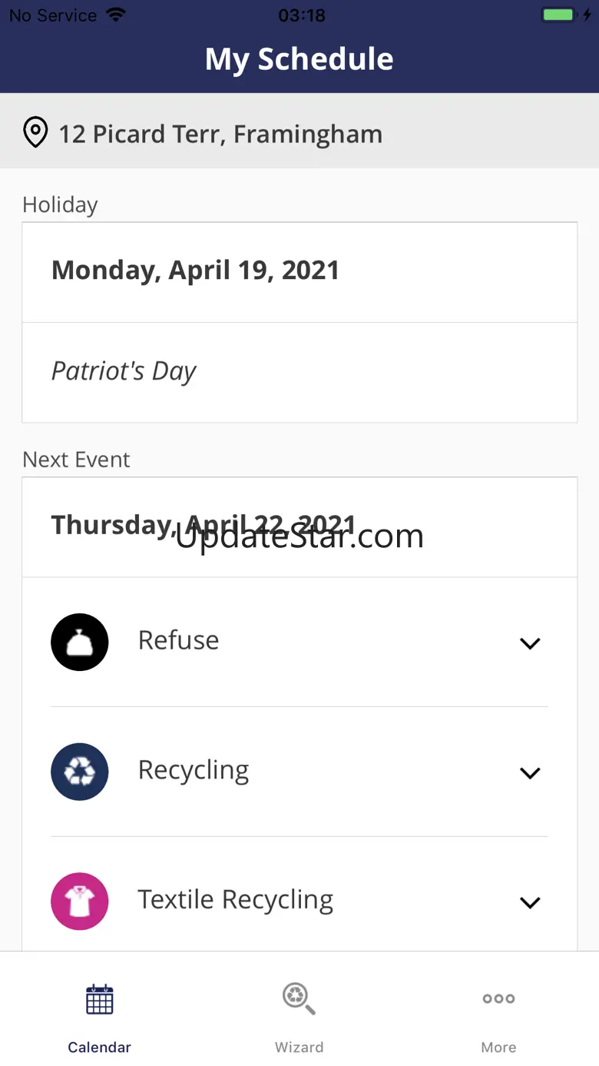This screenshot has height=1066, width=599.
Task: Tap the Calendar grid icon
Action: 100,999
